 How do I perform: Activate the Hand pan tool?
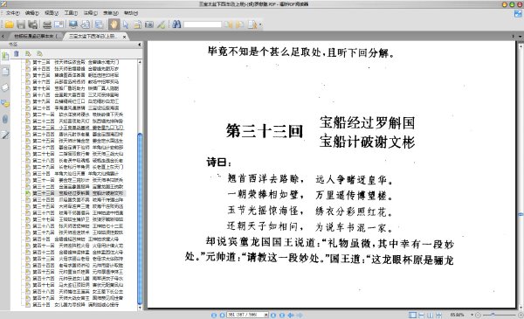click(114, 24)
